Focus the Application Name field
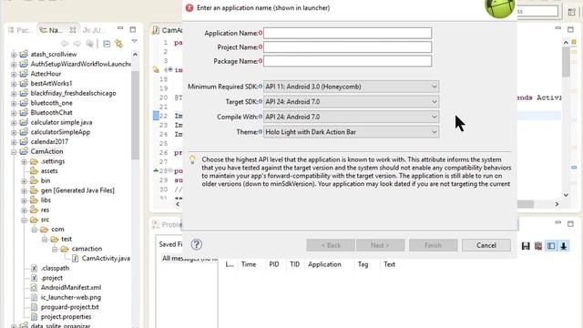 [348, 33]
